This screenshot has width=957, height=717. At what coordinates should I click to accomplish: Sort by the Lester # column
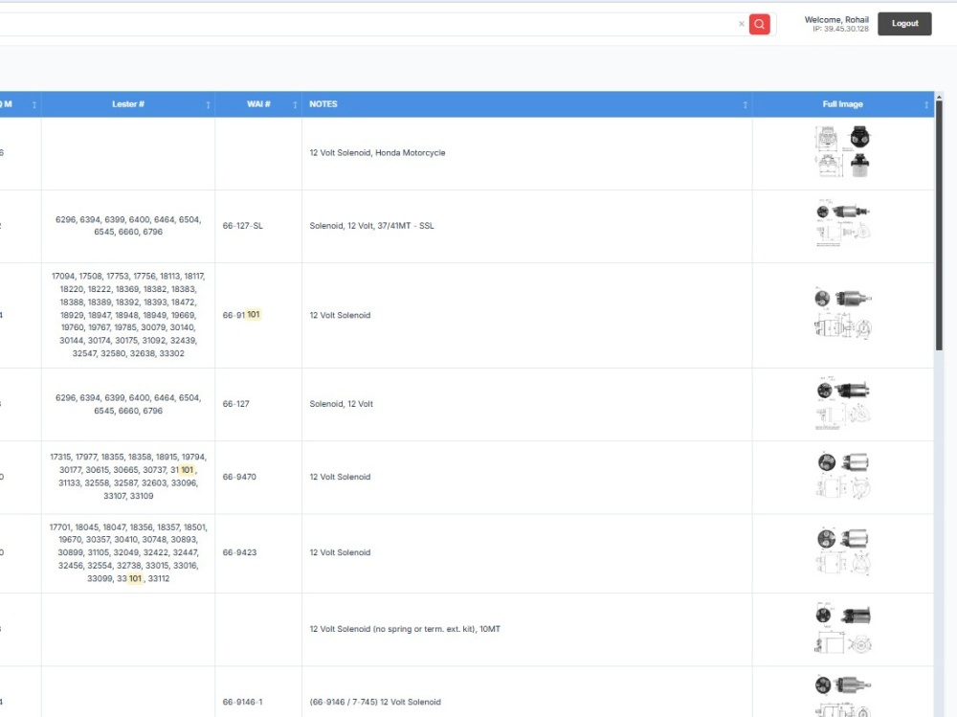click(128, 104)
